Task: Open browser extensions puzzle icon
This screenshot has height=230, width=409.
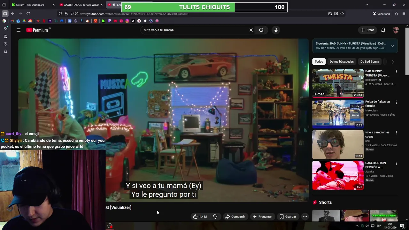Action: click(396, 14)
